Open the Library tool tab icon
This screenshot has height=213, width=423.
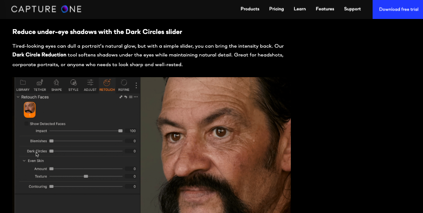(x=23, y=82)
